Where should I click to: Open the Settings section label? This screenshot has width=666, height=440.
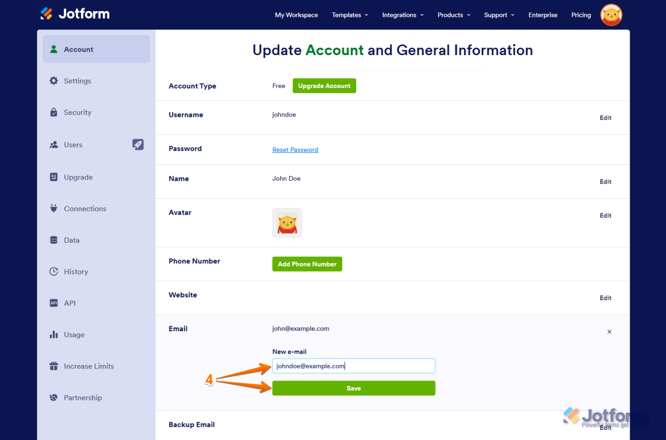click(77, 81)
